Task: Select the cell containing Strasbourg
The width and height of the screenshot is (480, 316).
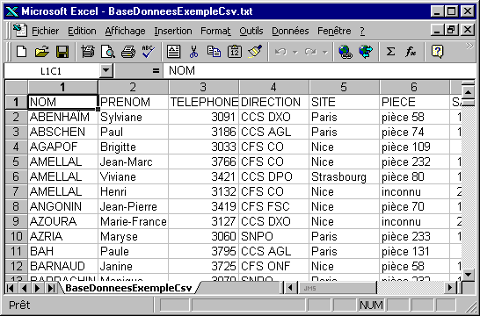Action: (x=344, y=176)
